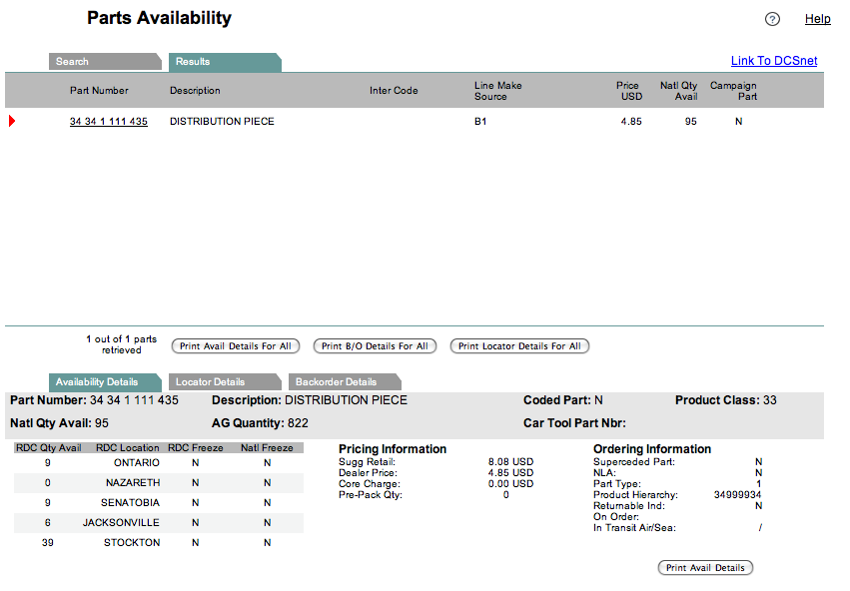
Task: Click the red arrow row indicator
Action: (x=12, y=122)
